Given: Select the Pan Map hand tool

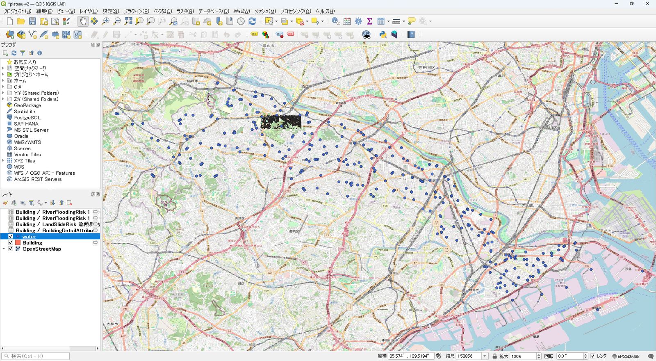Looking at the screenshot, I should (x=83, y=21).
